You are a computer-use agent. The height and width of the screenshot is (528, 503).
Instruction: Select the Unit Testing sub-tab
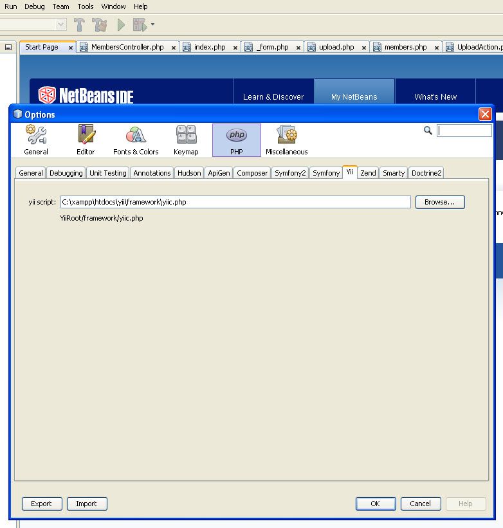[107, 173]
